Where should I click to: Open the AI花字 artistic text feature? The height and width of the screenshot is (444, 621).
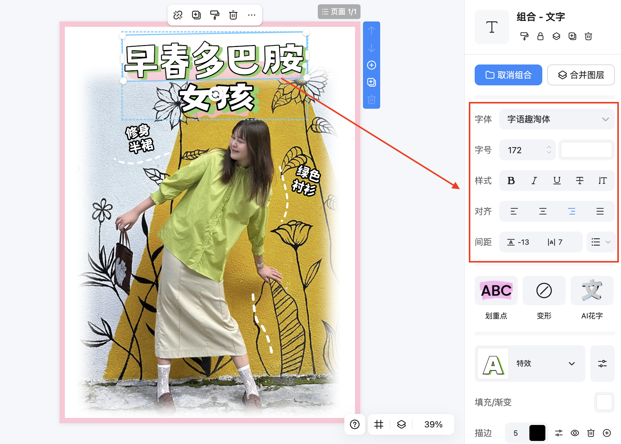pos(592,290)
